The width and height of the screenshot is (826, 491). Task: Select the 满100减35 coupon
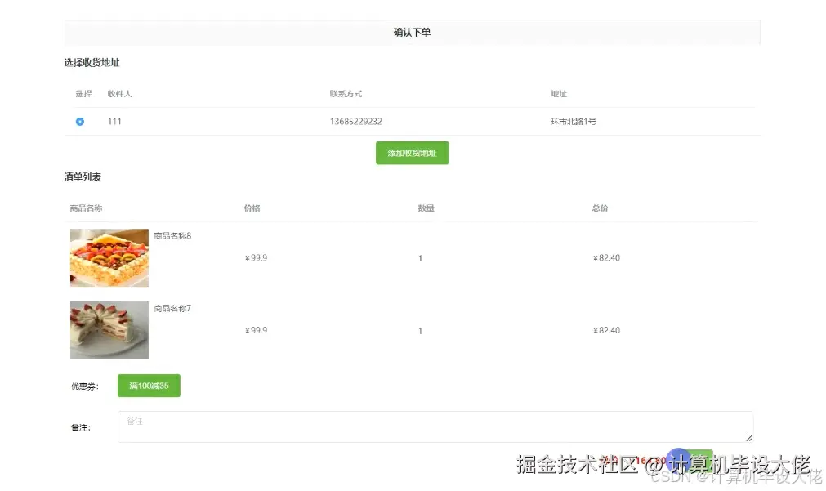click(149, 385)
